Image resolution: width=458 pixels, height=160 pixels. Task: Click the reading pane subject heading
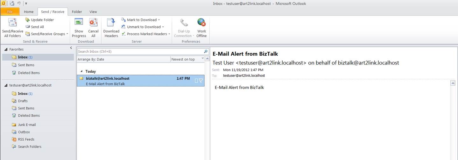tap(245, 54)
